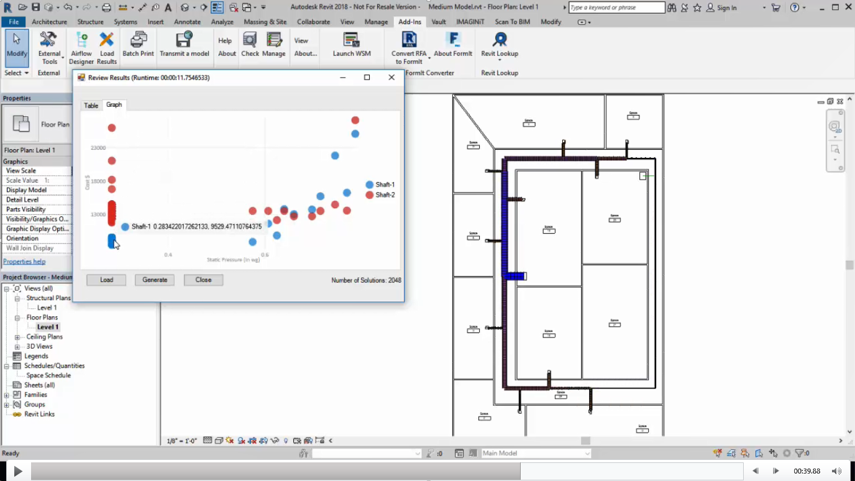The height and width of the screenshot is (481, 855).
Task: Click the Undo icon
Action: [x=67, y=7]
